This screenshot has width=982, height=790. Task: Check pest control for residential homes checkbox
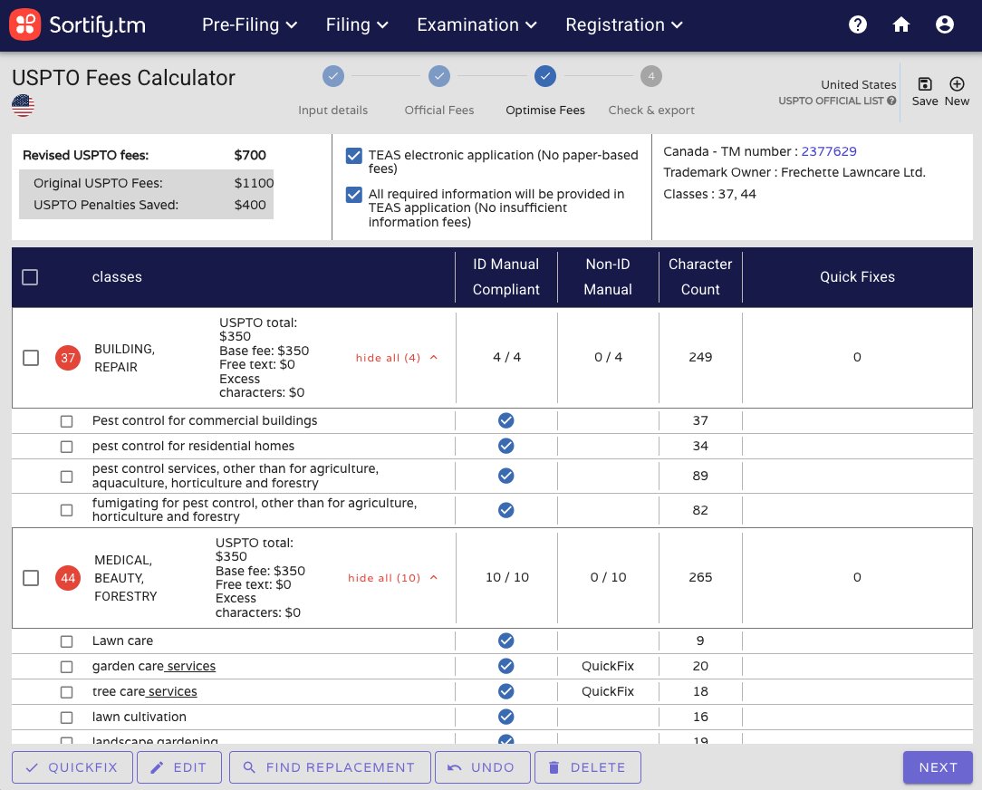tap(66, 447)
